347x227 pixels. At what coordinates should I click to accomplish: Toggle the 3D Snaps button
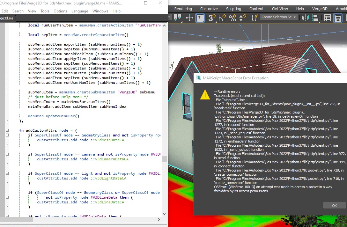coord(212,18)
